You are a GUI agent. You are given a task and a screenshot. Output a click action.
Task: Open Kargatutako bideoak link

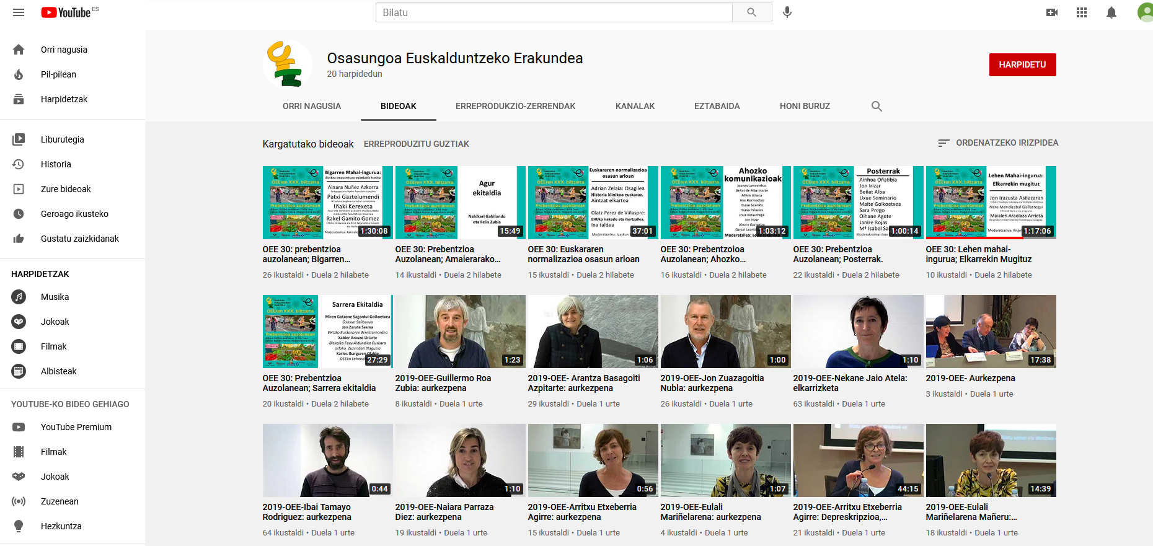coord(308,144)
